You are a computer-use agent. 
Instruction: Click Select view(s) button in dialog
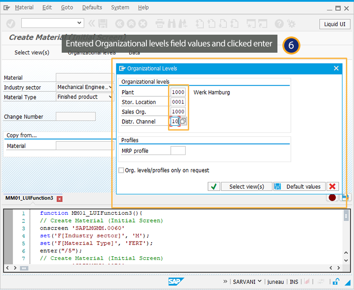tap(246, 186)
